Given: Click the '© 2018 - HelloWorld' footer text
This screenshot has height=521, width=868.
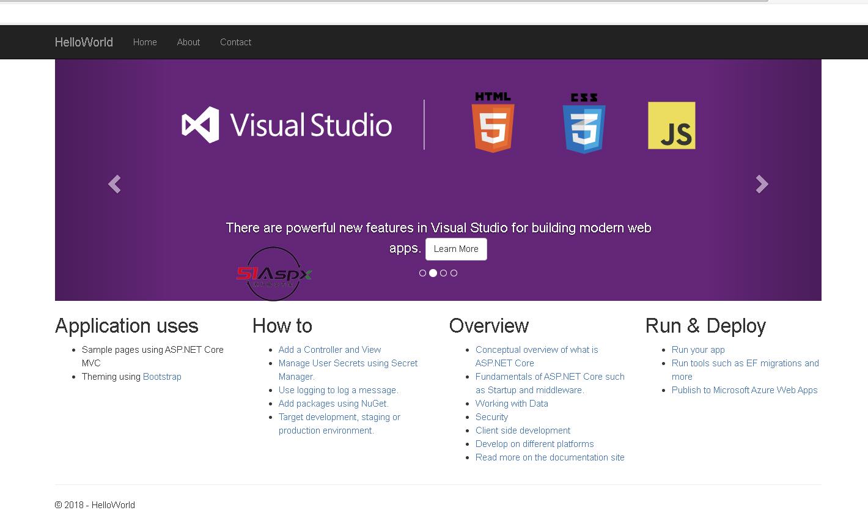Looking at the screenshot, I should click(95, 505).
